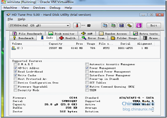Click the copy info to clipboard icon
The width and height of the screenshot is (167, 118).
105,26
